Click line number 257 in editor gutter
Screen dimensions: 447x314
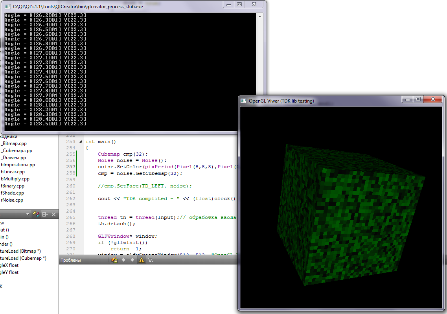[x=71, y=167]
